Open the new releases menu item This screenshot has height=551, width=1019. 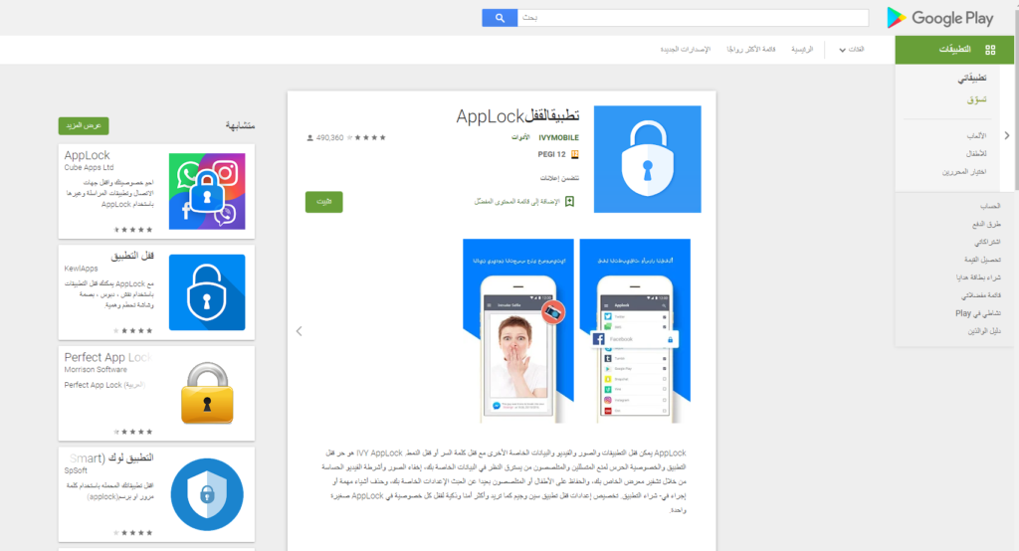click(x=686, y=50)
